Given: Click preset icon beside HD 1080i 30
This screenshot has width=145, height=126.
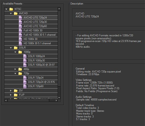Looking at the screenshot, I should point(20,39).
